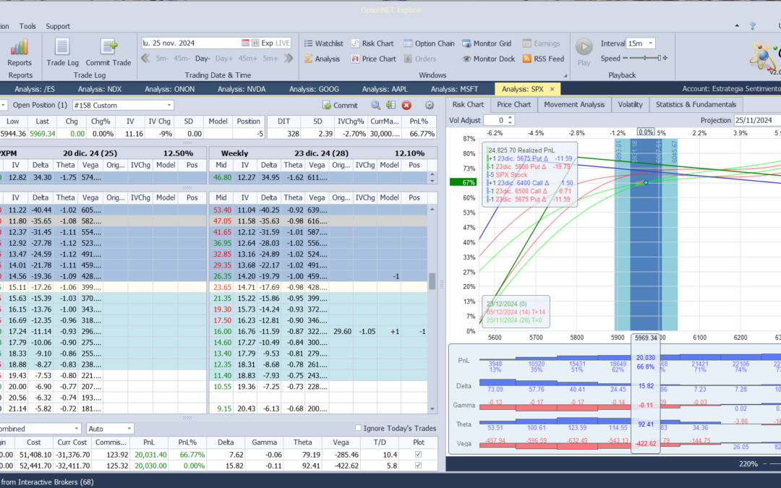The height and width of the screenshot is (488, 781).
Task: Open position settings gear icon
Action: (430, 106)
